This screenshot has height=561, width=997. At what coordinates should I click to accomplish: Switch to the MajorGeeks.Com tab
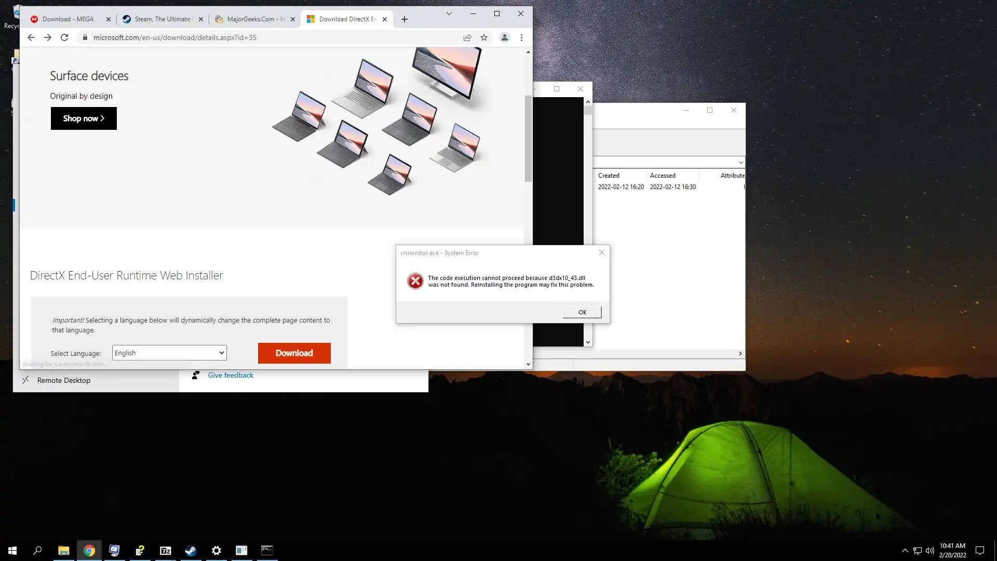[x=252, y=19]
